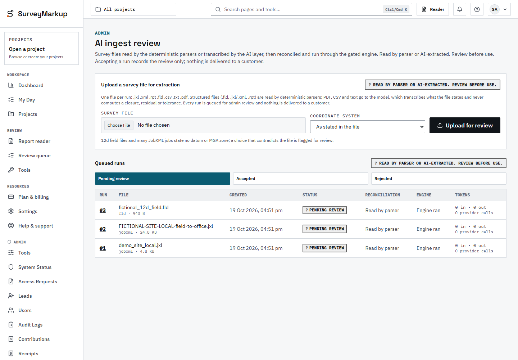Click file name FICTIONAL-SITE-LOCAL-field-to-office.jxl
The width and height of the screenshot is (518, 360).
166,226
